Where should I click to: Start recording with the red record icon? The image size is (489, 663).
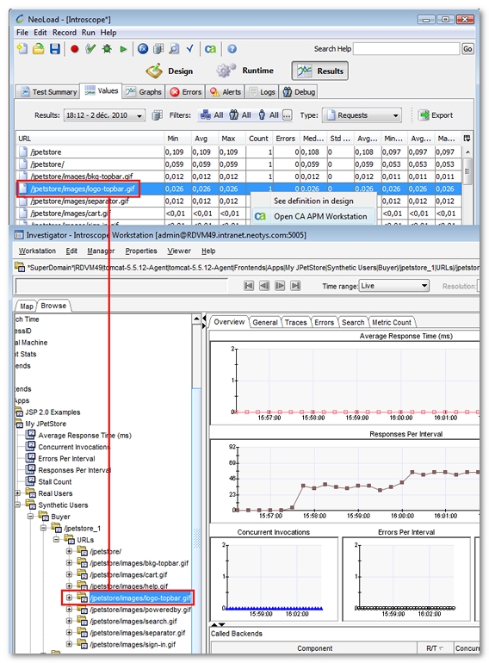[75, 49]
